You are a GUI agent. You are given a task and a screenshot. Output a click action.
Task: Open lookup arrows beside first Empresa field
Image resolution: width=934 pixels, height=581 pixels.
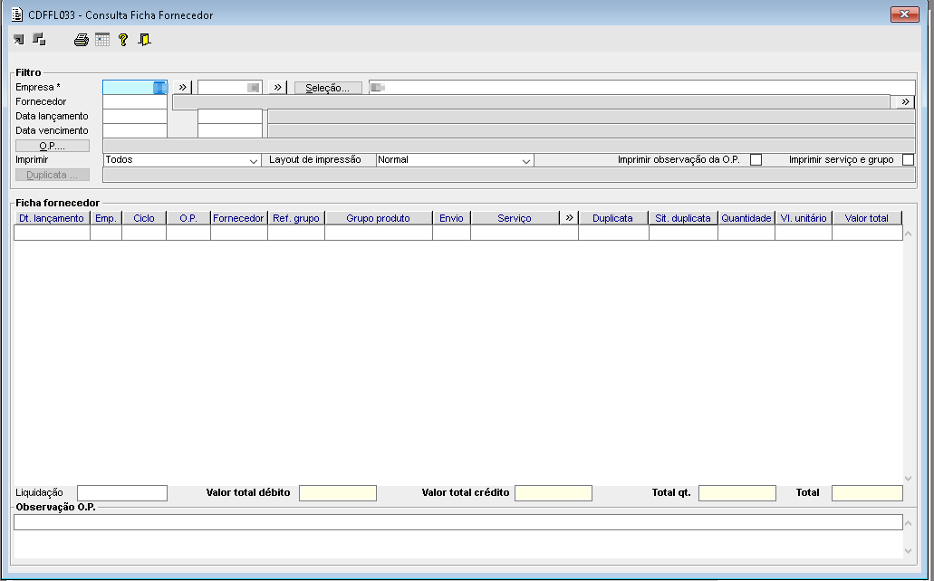click(182, 88)
